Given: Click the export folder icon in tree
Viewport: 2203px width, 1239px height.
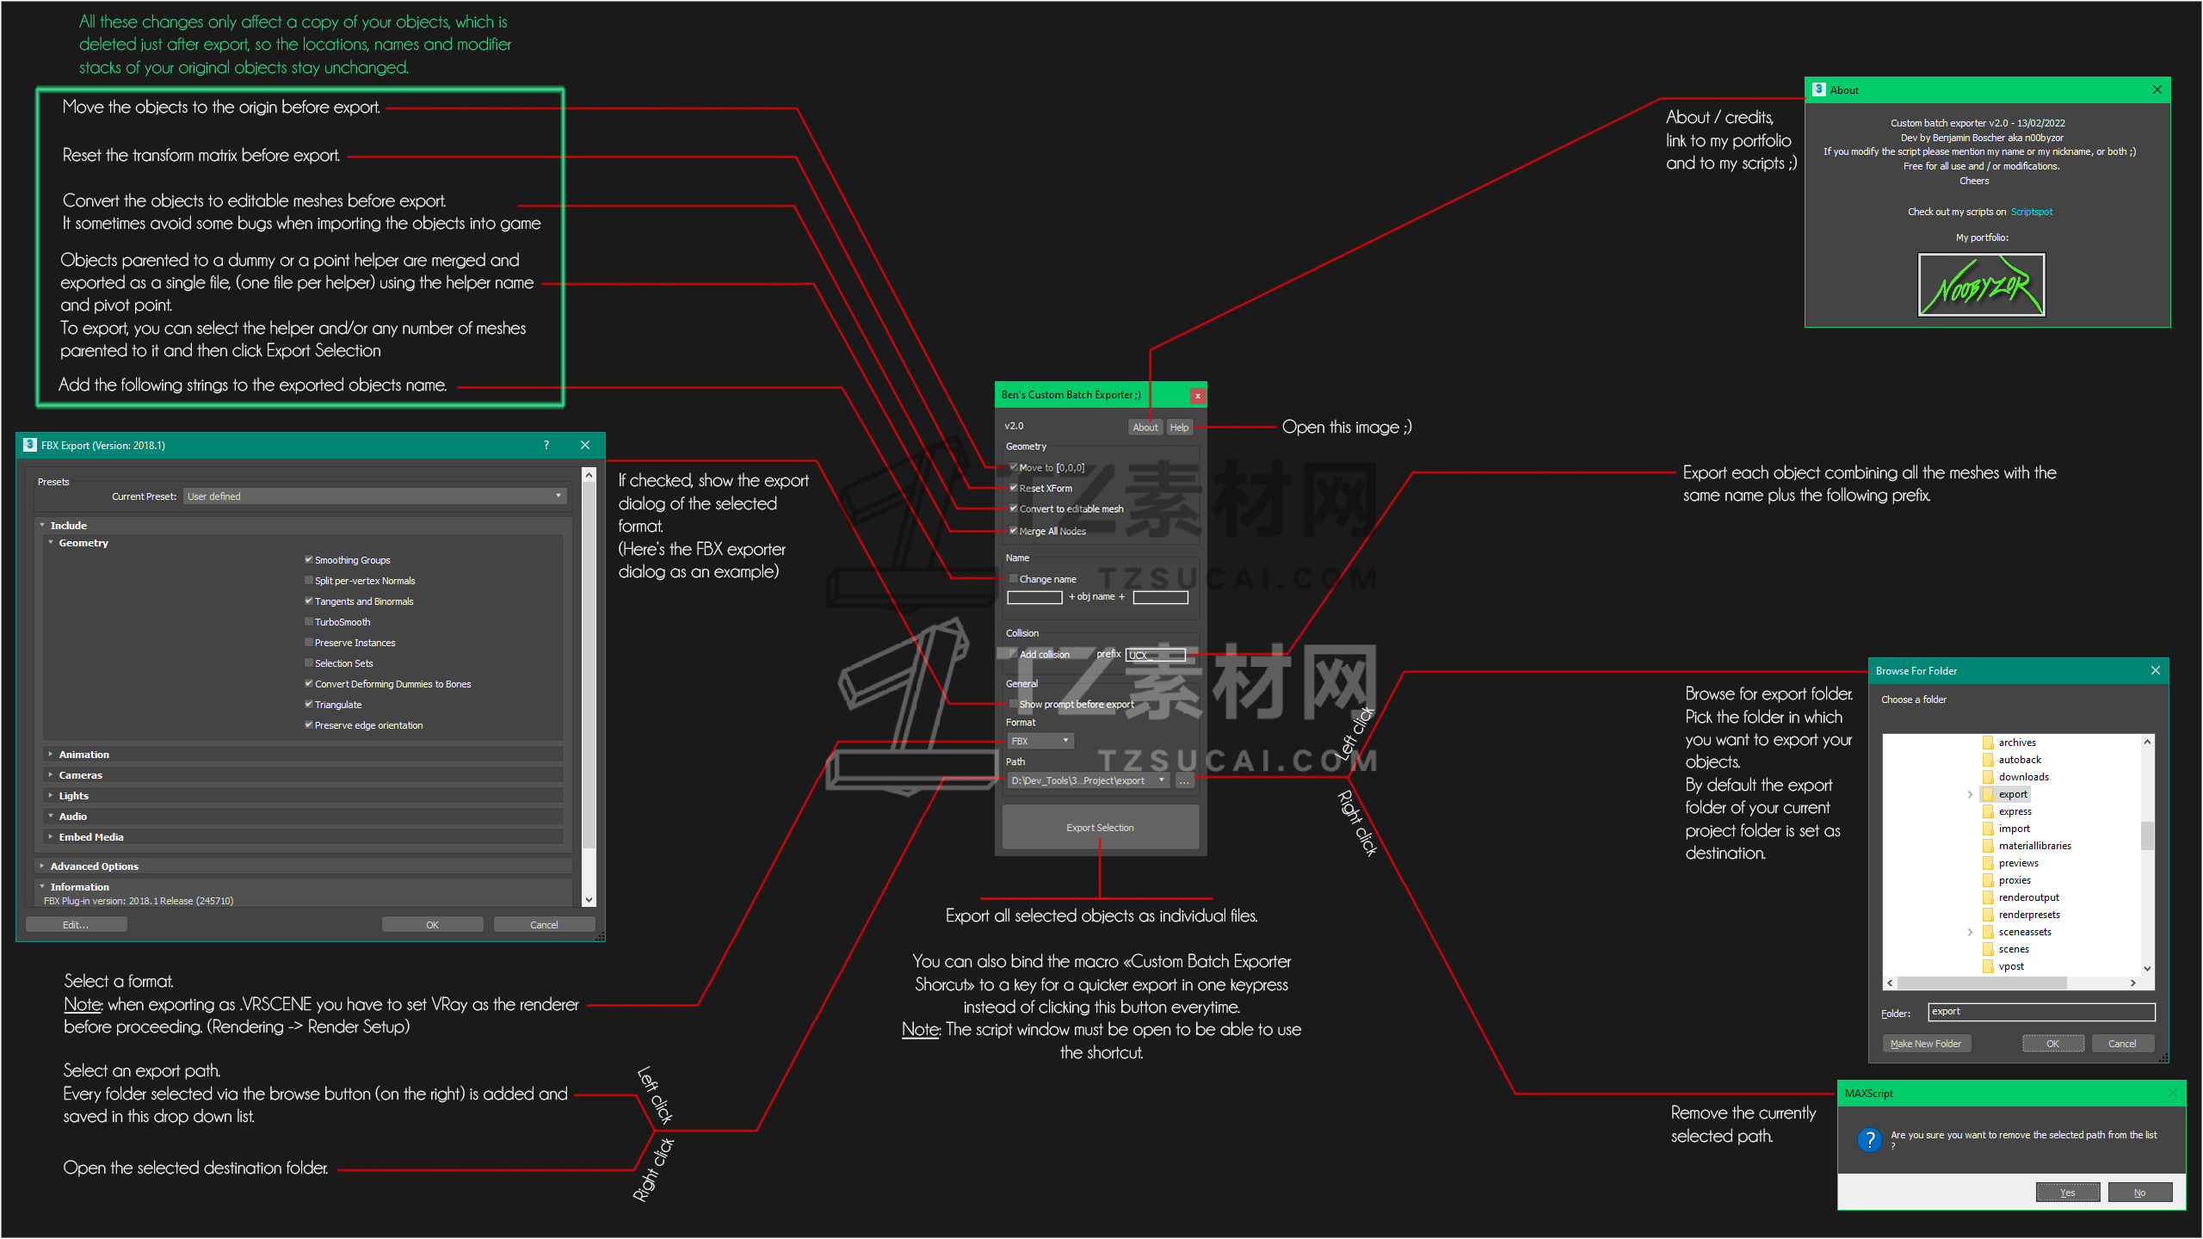Looking at the screenshot, I should pyautogui.click(x=1988, y=794).
